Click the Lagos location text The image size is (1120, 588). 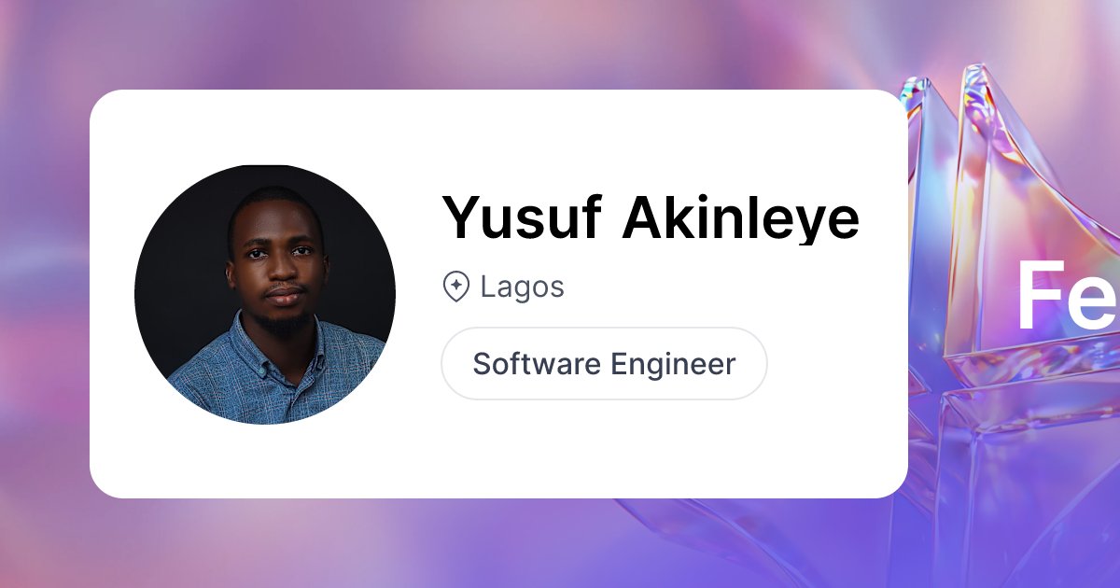[522, 287]
